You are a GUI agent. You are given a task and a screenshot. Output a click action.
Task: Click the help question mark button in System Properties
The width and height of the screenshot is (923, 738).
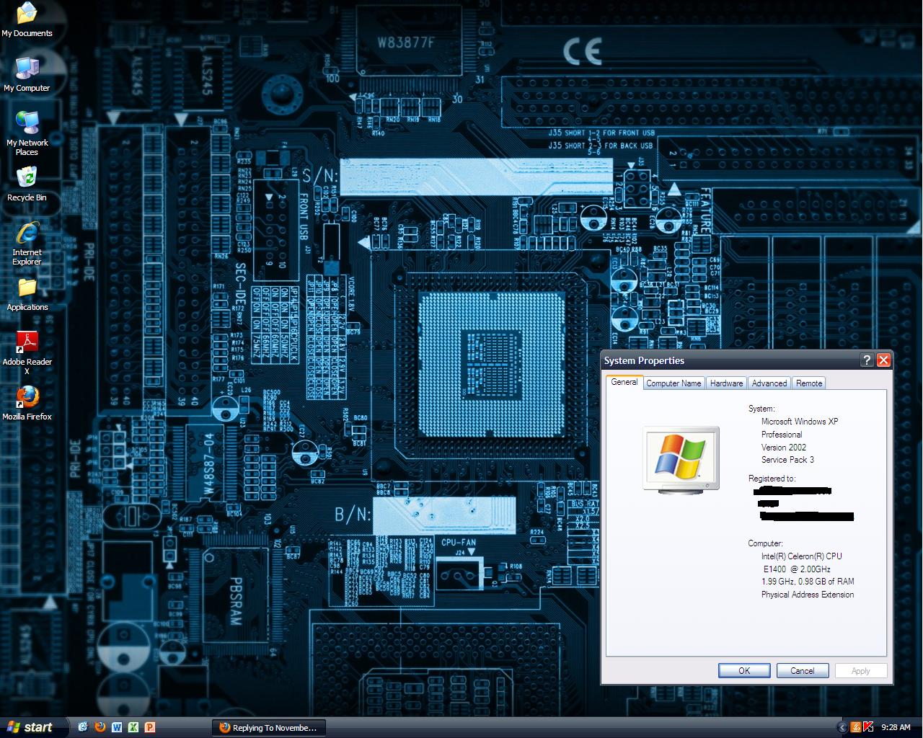pos(867,360)
